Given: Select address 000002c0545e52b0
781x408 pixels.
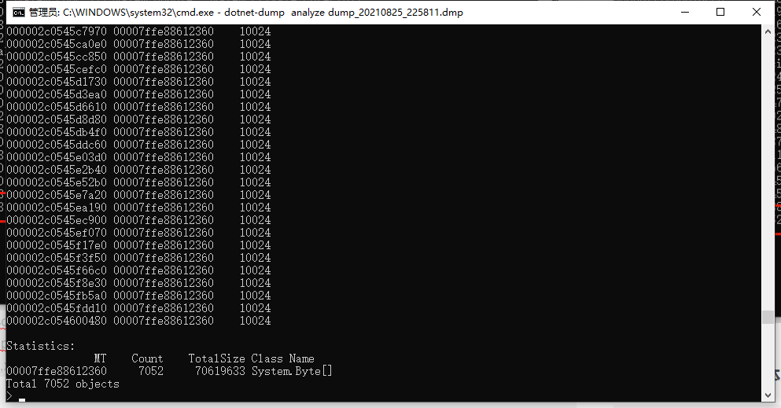Looking at the screenshot, I should tap(57, 182).
